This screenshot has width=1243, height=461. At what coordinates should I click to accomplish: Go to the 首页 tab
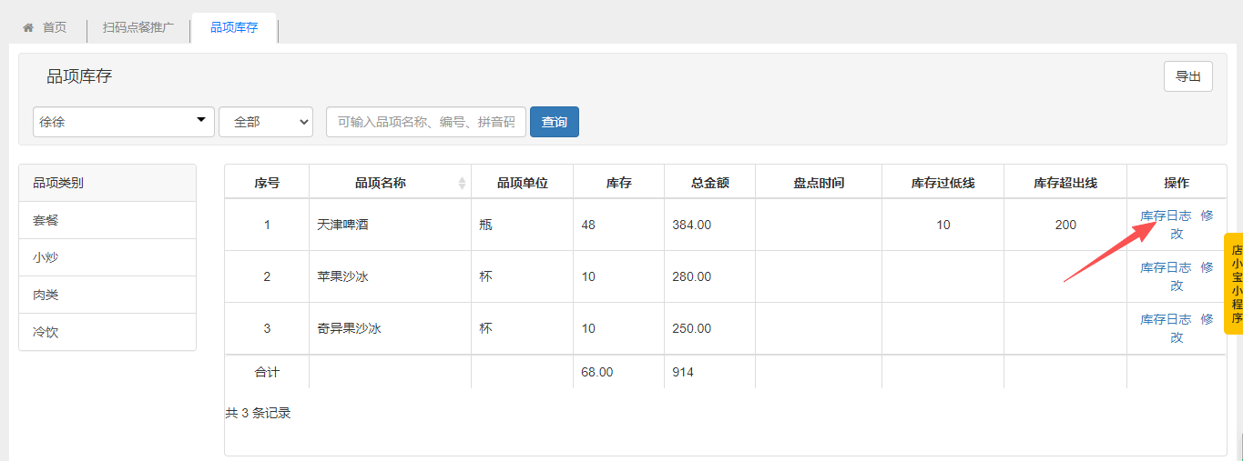click(54, 27)
